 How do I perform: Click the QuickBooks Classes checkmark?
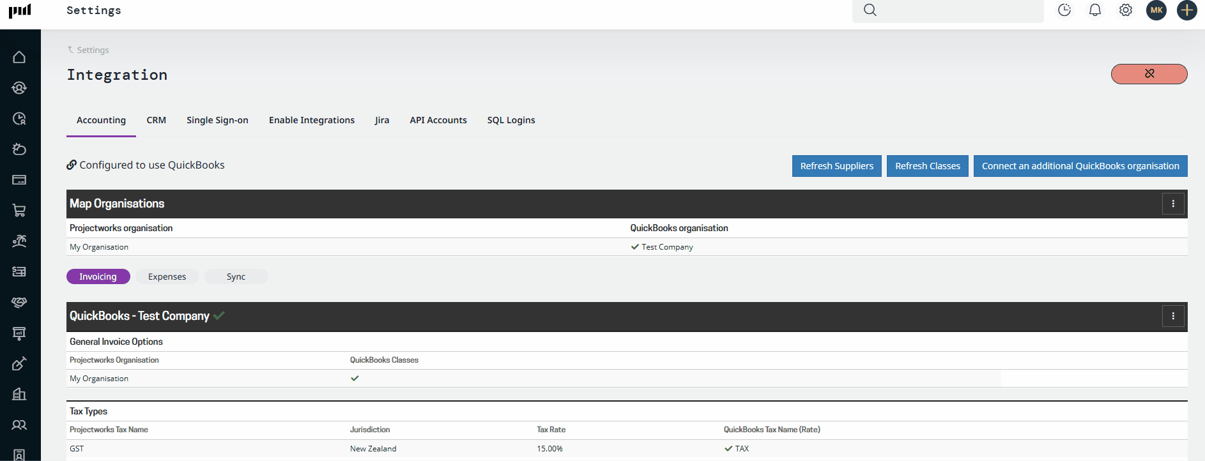tap(355, 378)
